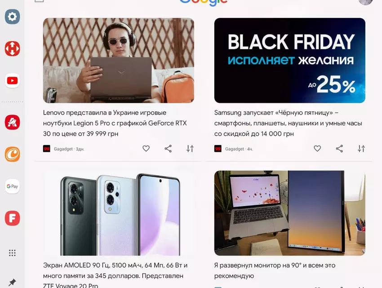Open the YouTube app from the sidebar

pyautogui.click(x=12, y=81)
